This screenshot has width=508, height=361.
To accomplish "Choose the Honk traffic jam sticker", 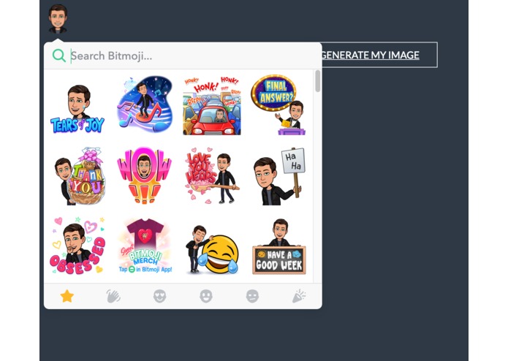I will [x=212, y=105].
